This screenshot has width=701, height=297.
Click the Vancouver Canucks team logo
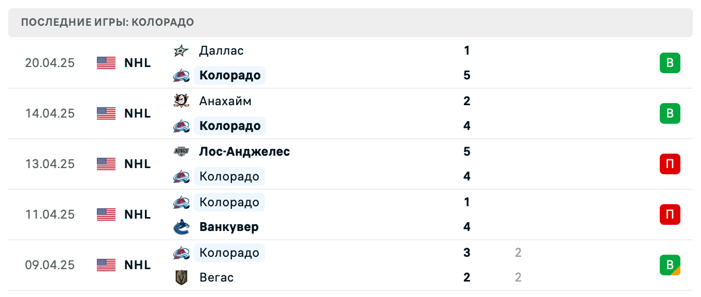click(x=181, y=227)
